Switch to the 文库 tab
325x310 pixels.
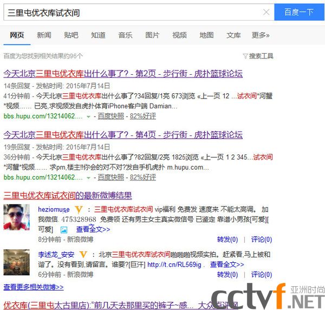233,35
